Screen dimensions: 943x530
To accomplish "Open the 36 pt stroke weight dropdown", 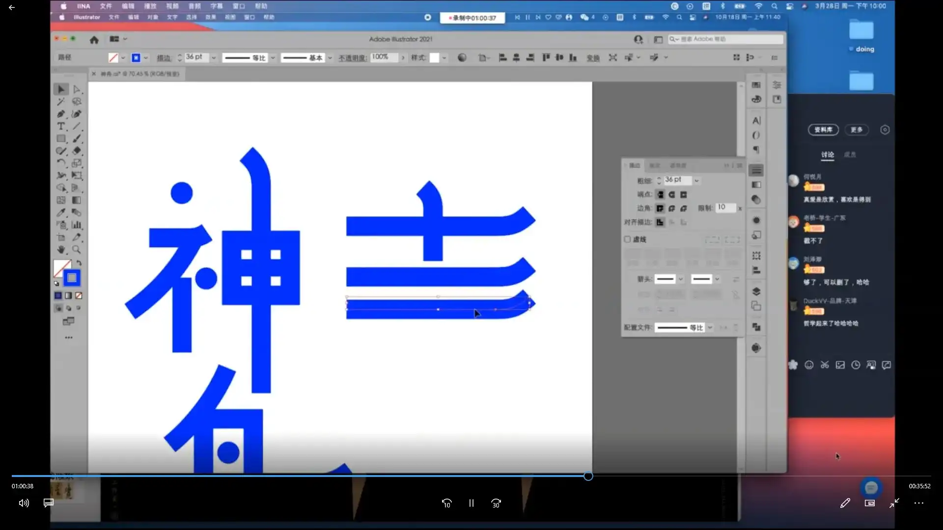I will point(696,180).
